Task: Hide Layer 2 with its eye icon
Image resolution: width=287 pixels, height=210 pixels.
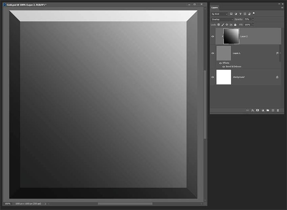Action: click(213, 36)
